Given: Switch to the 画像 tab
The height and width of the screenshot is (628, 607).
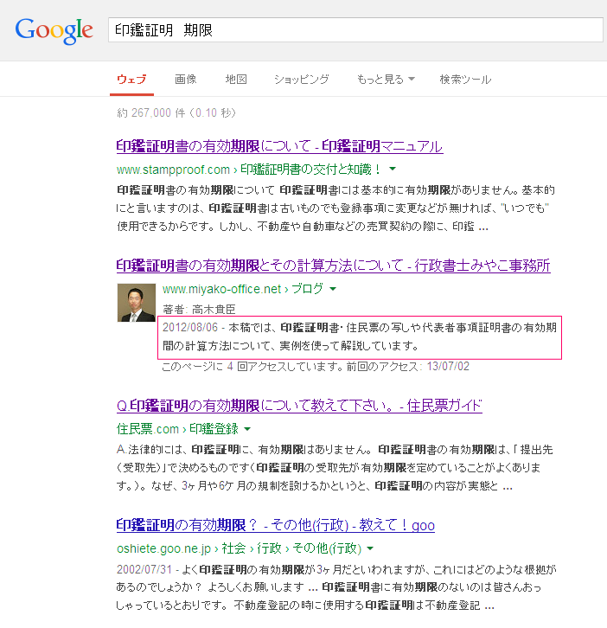Looking at the screenshot, I should coord(185,80).
